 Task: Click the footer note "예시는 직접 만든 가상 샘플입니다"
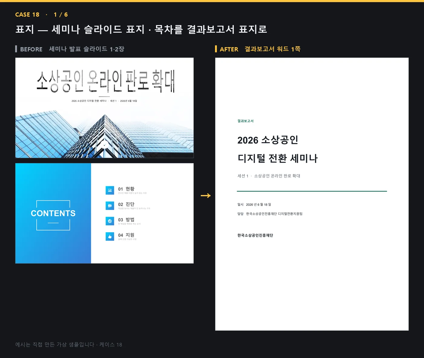click(x=55, y=345)
